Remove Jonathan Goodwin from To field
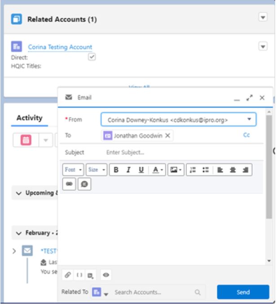277x304 pixels. pos(167,136)
